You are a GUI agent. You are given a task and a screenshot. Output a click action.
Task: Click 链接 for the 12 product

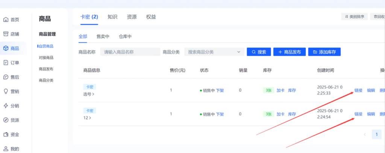pyautogui.click(x=358, y=114)
